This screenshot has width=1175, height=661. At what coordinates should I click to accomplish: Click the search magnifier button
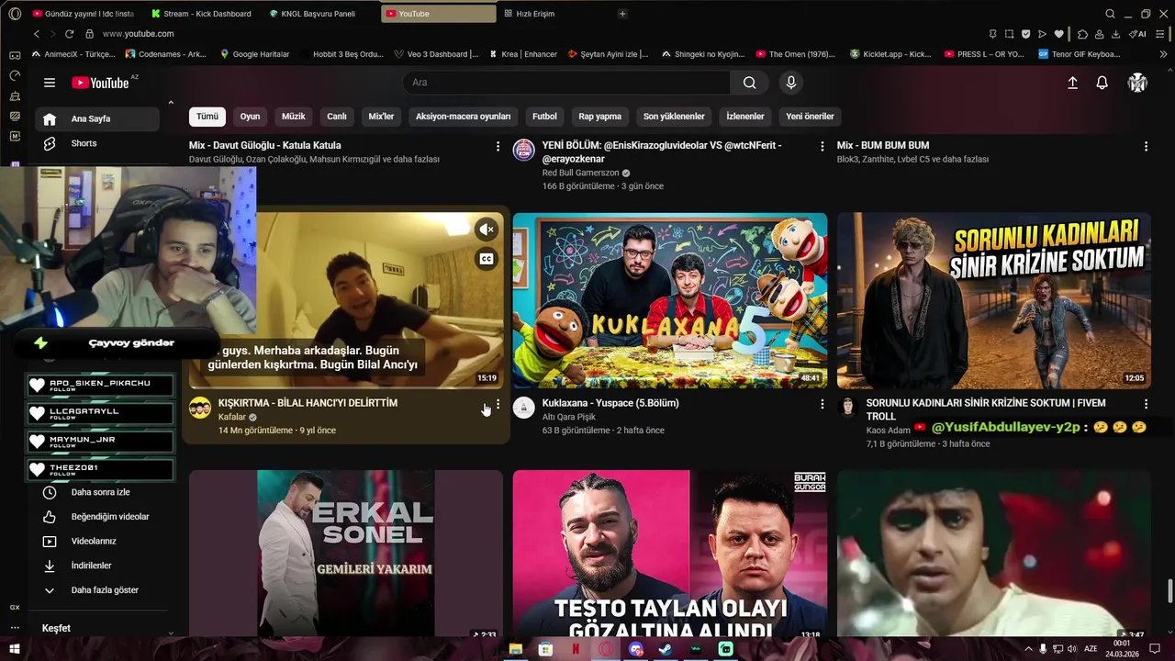[750, 83]
